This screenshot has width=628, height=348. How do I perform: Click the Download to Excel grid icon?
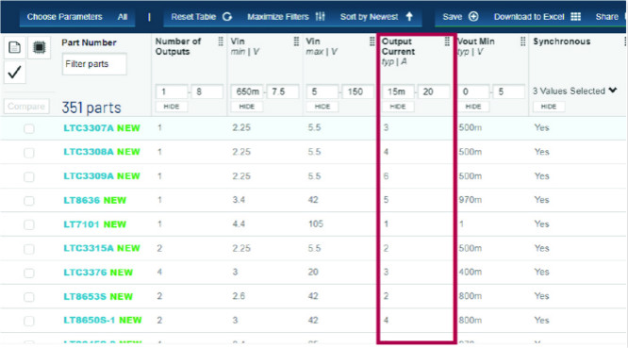point(575,16)
